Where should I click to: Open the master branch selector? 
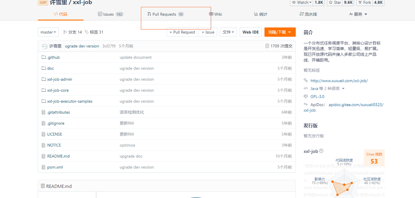[48, 32]
